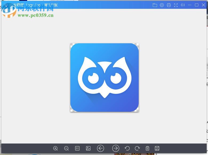
Task: Rotate image counterclockwise
Action: [127, 148]
